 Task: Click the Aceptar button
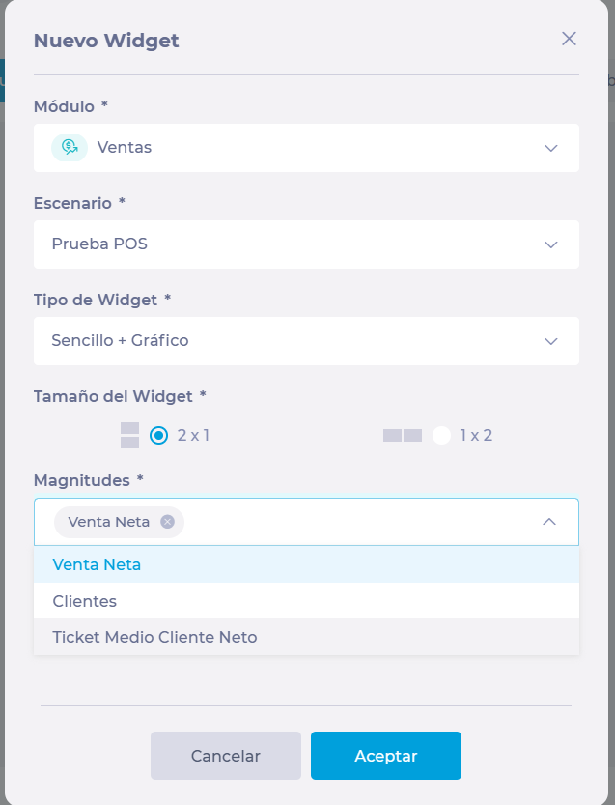pyautogui.click(x=386, y=756)
